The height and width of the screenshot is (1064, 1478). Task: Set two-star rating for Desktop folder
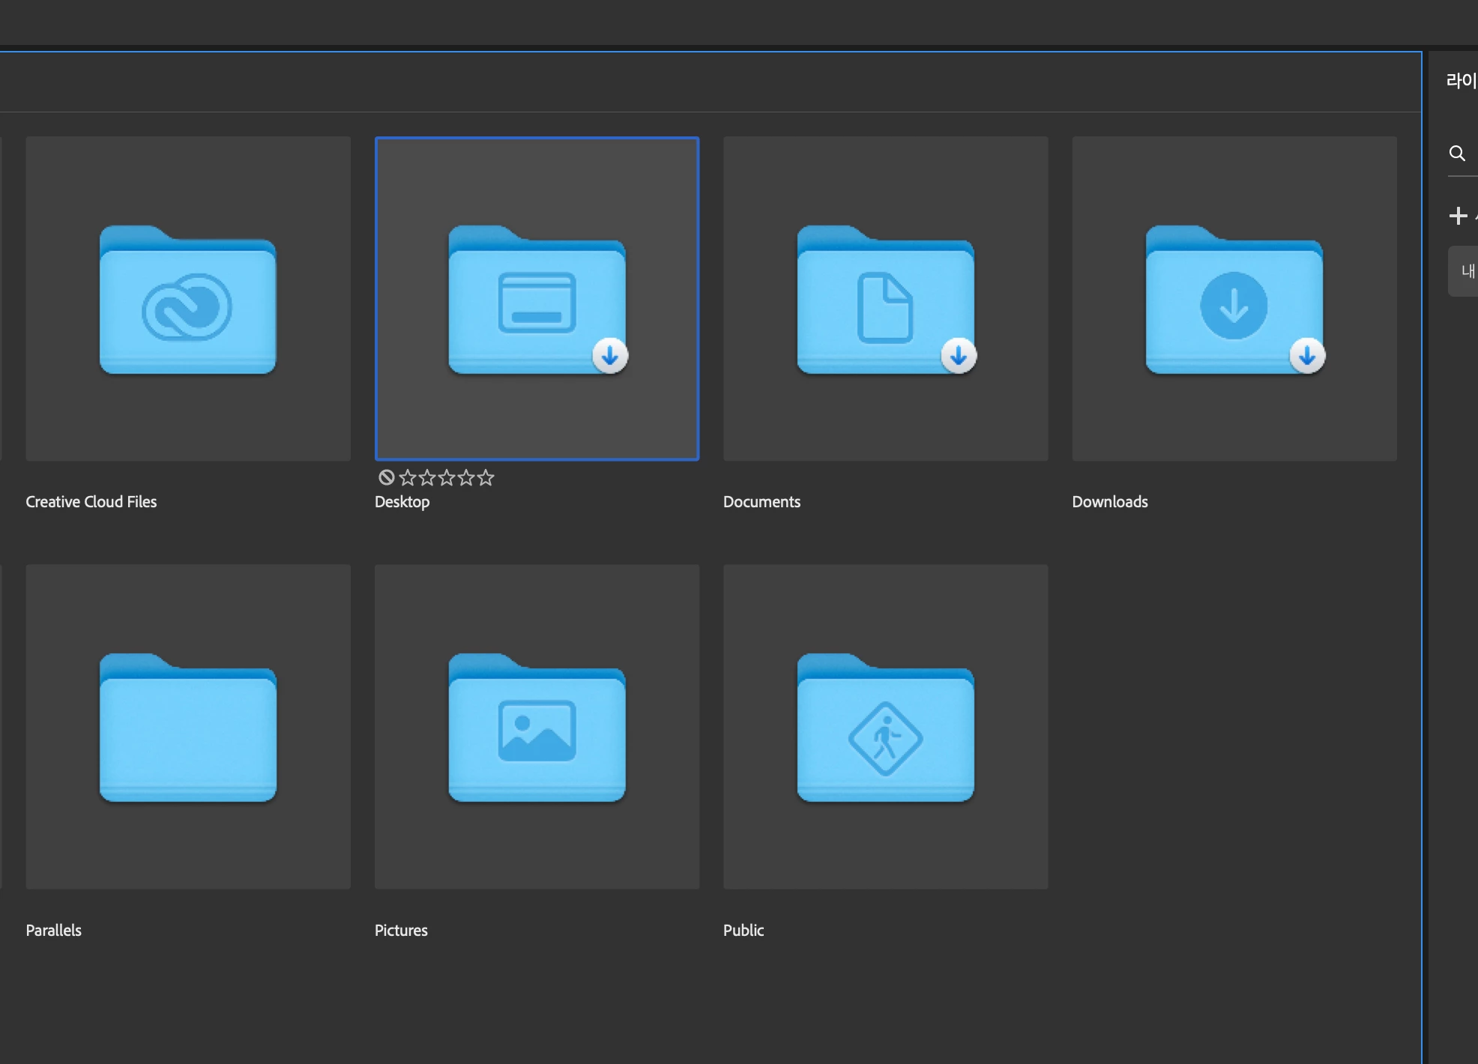427,477
